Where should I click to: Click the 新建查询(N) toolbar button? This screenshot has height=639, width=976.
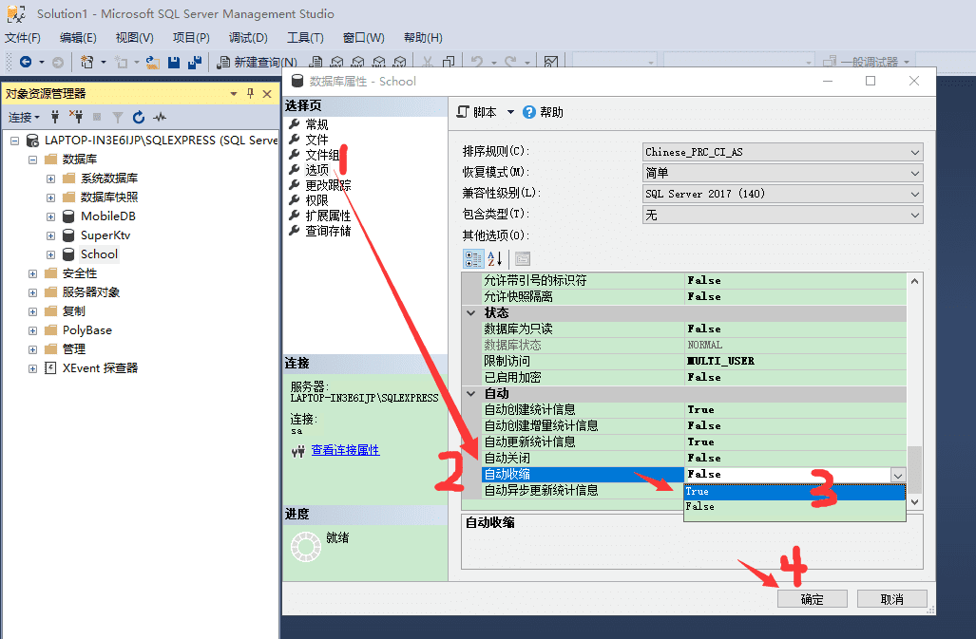pos(258,62)
